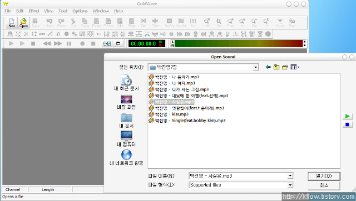Click the Length column header
This screenshot has width=356, height=201.
(48, 189)
